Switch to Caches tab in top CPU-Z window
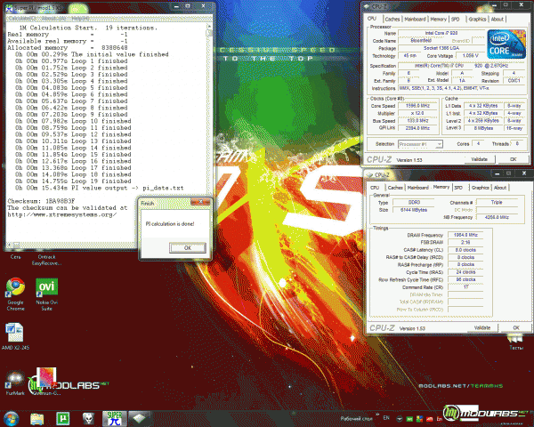 click(x=392, y=19)
